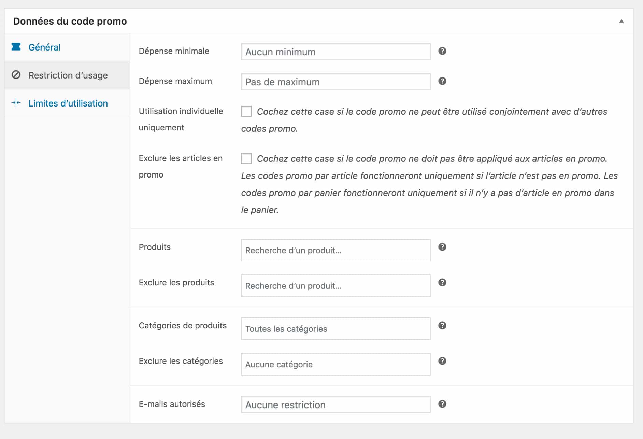The width and height of the screenshot is (643, 439).
Task: Open the Produits search dropdown
Action: click(335, 250)
